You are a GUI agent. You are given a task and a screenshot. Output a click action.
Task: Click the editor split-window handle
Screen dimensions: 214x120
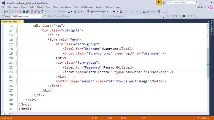pos(208,25)
